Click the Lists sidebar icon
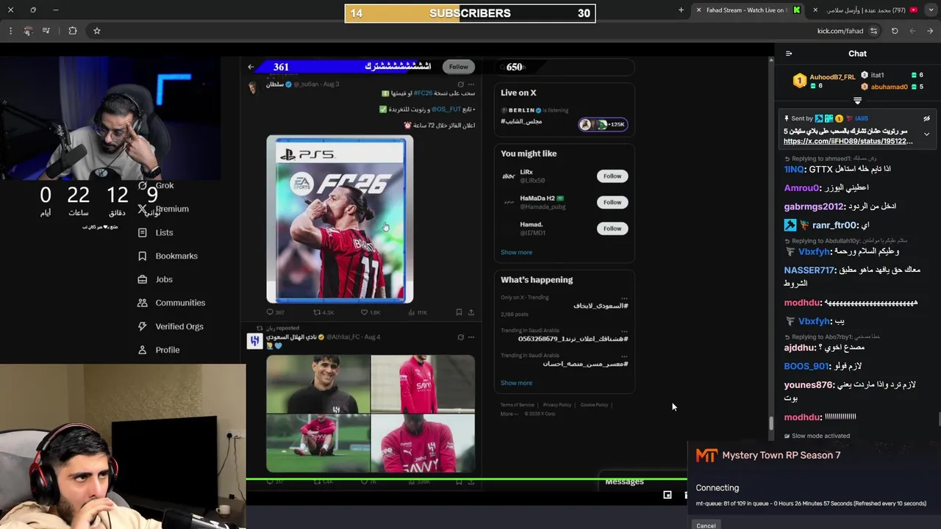Screen dimensions: 941x529 [x=143, y=233]
